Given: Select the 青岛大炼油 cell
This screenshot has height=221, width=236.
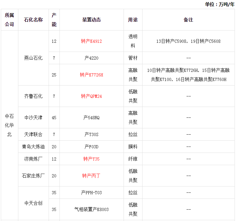Looking at the screenshot, I should coord(33,147).
